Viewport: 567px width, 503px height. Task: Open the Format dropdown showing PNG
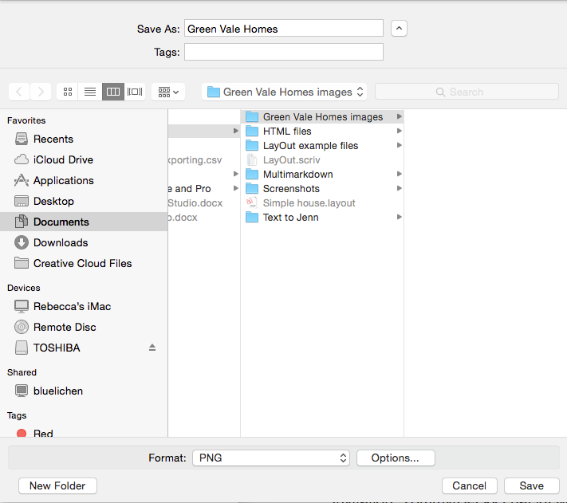click(x=271, y=458)
